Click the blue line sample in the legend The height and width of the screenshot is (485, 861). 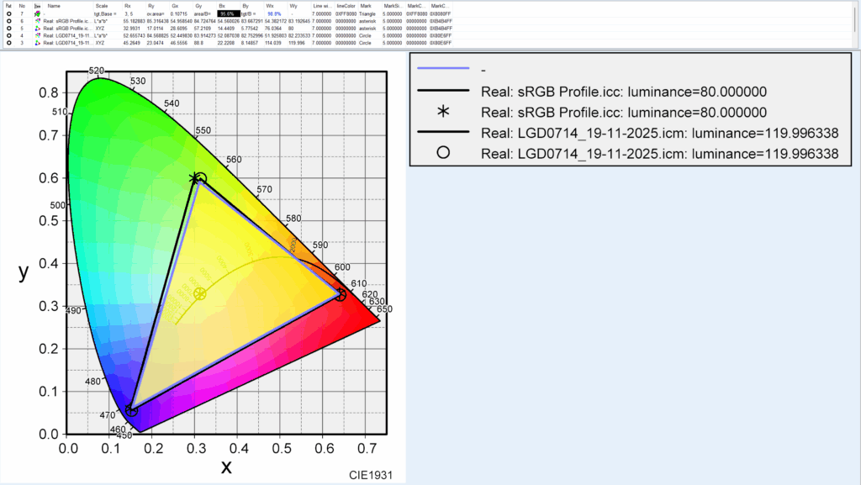443,70
